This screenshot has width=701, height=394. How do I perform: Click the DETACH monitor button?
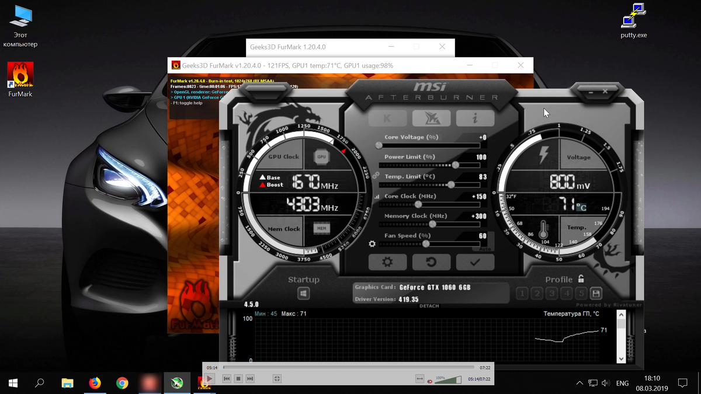tap(429, 306)
